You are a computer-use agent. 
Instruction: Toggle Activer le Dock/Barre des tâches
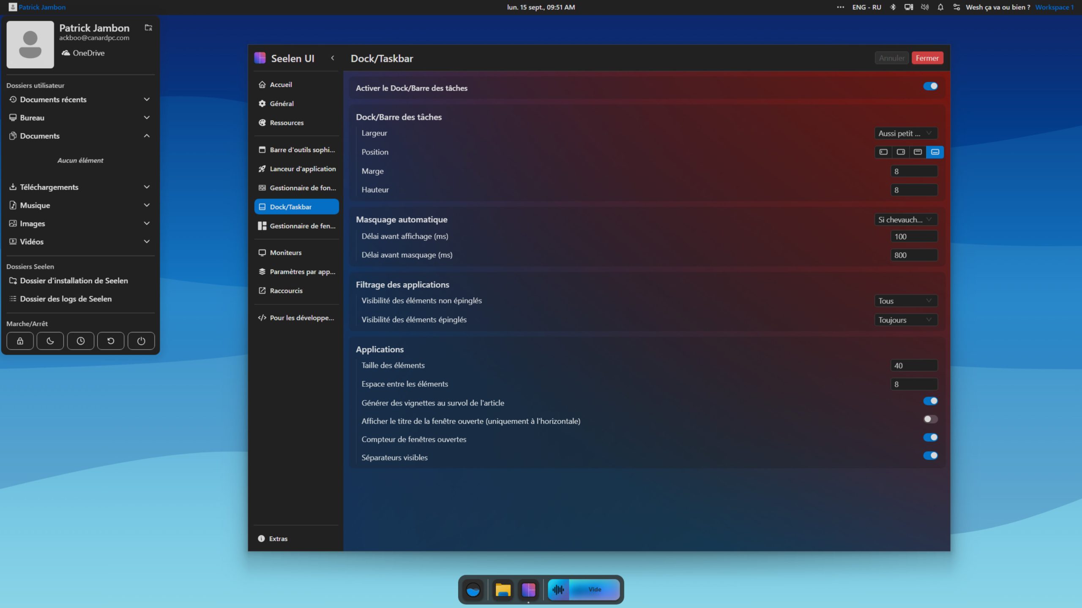click(x=930, y=86)
